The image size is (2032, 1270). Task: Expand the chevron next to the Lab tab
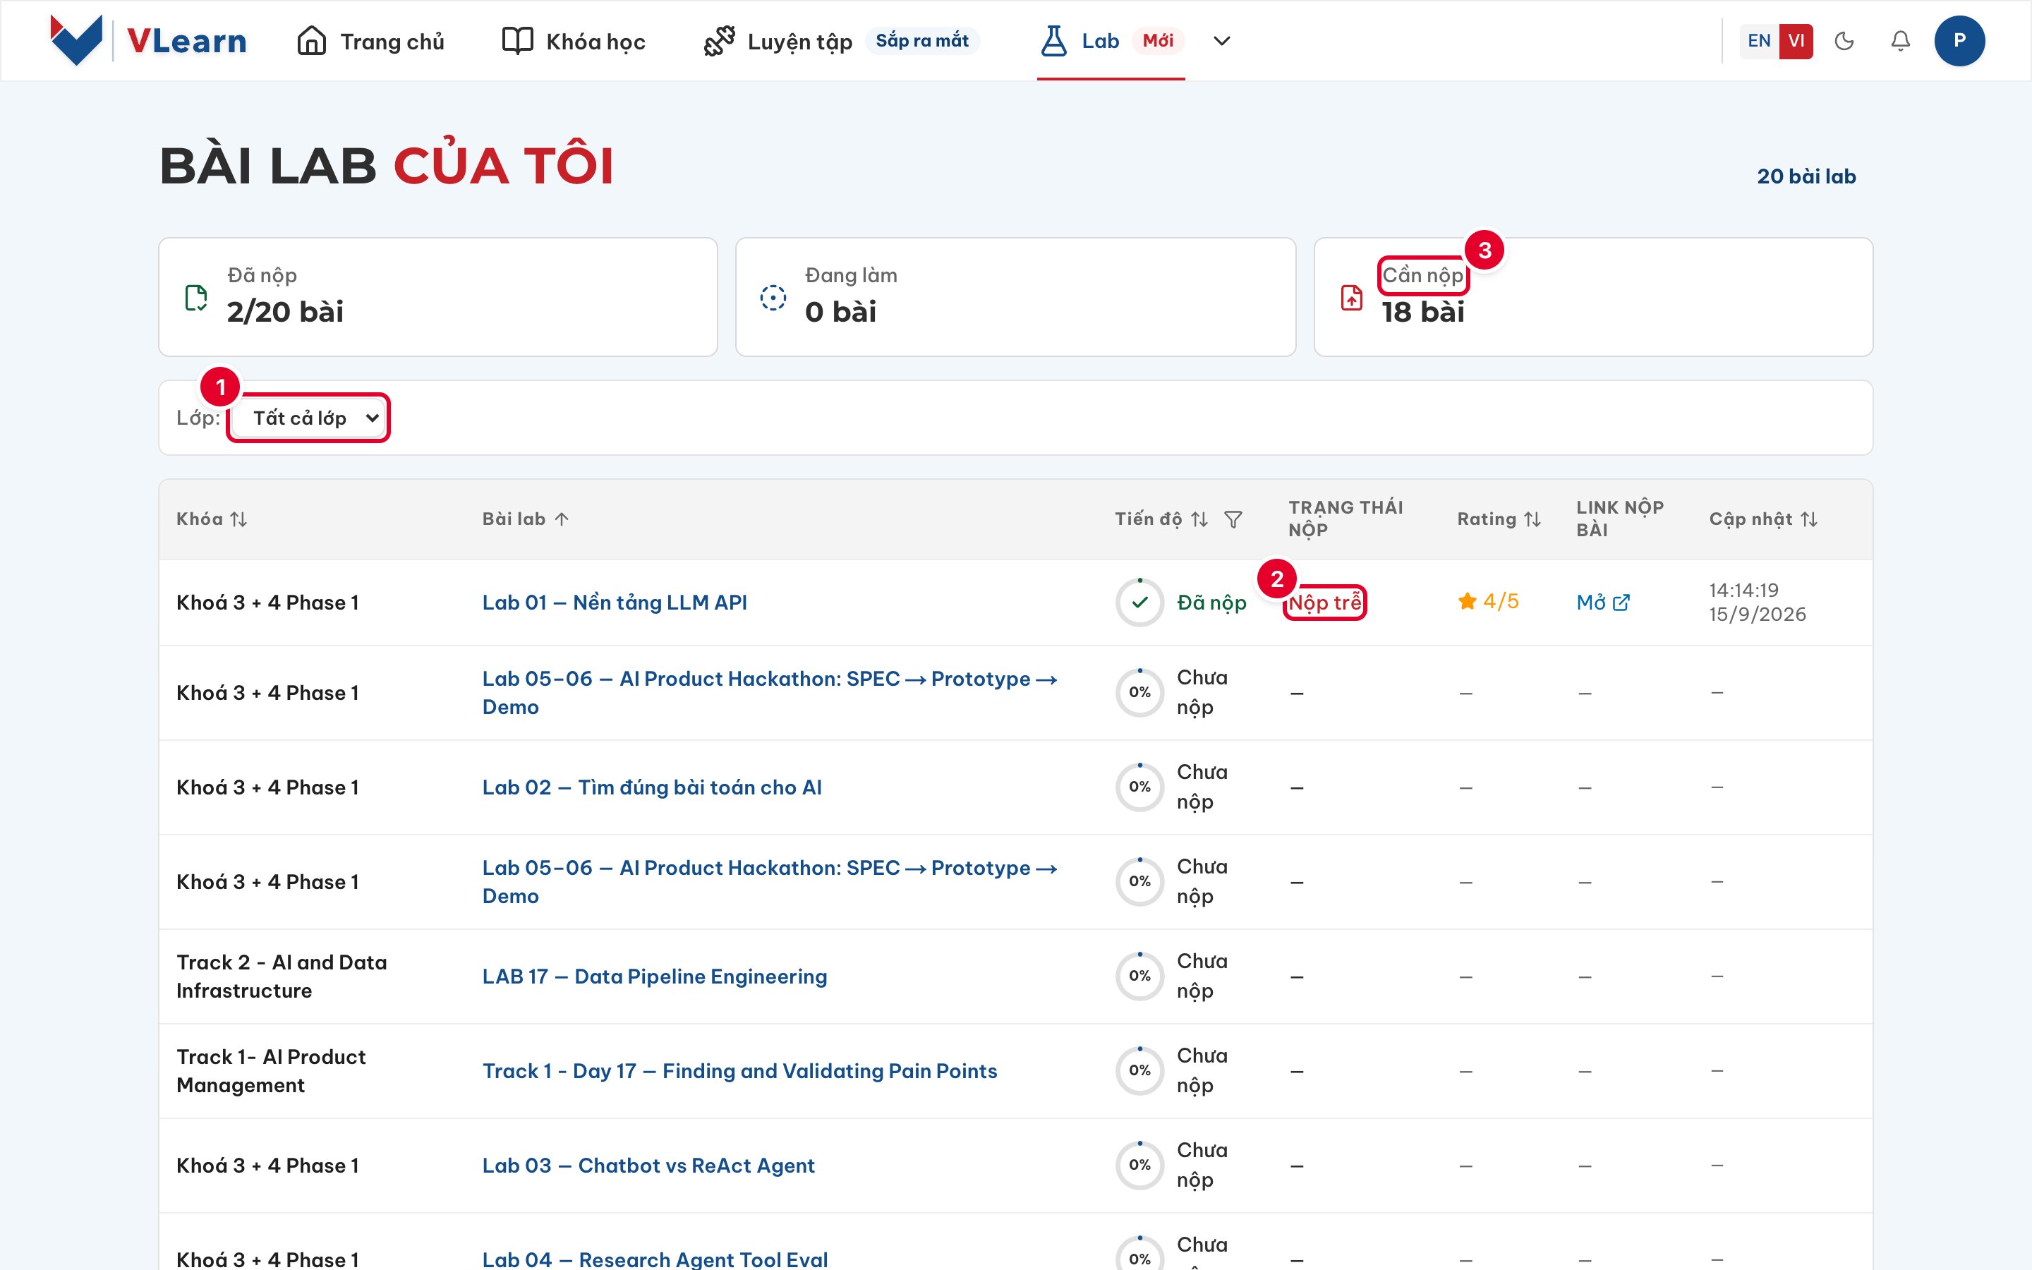(1222, 40)
